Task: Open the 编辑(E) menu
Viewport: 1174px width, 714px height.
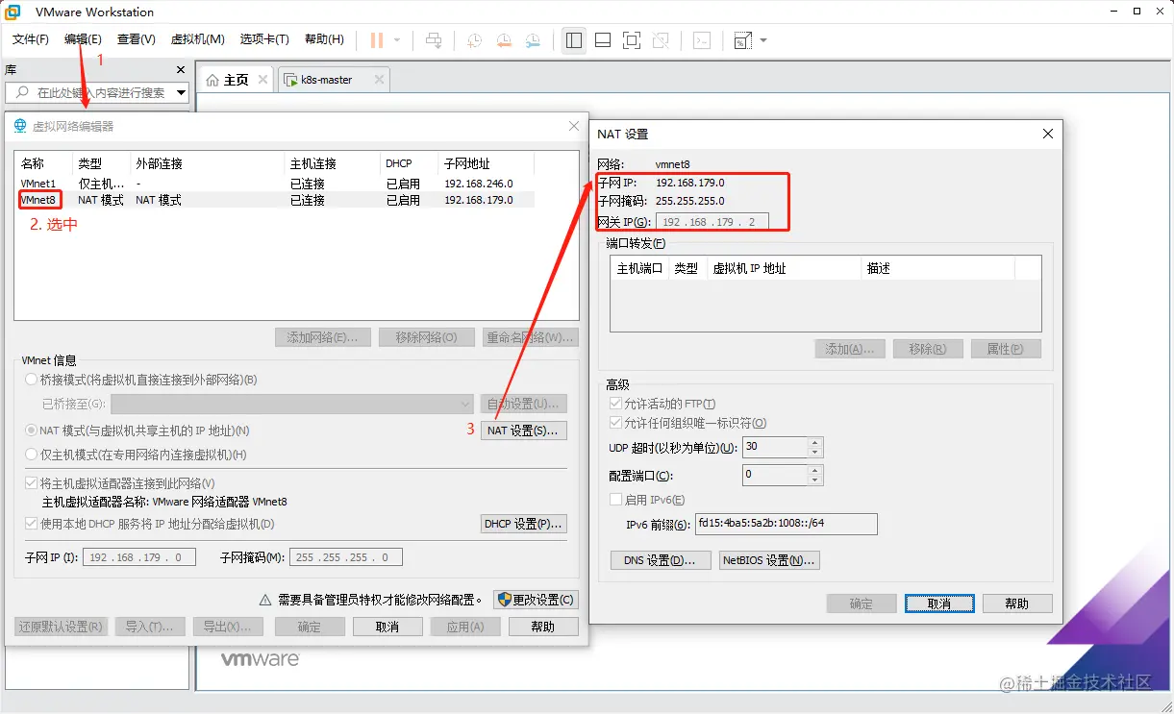Action: click(83, 39)
